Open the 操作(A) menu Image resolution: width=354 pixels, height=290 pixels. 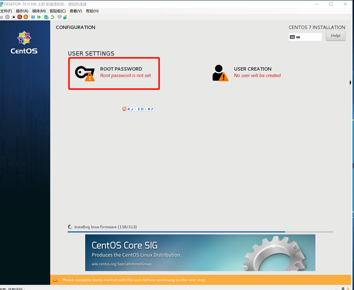click(x=22, y=11)
